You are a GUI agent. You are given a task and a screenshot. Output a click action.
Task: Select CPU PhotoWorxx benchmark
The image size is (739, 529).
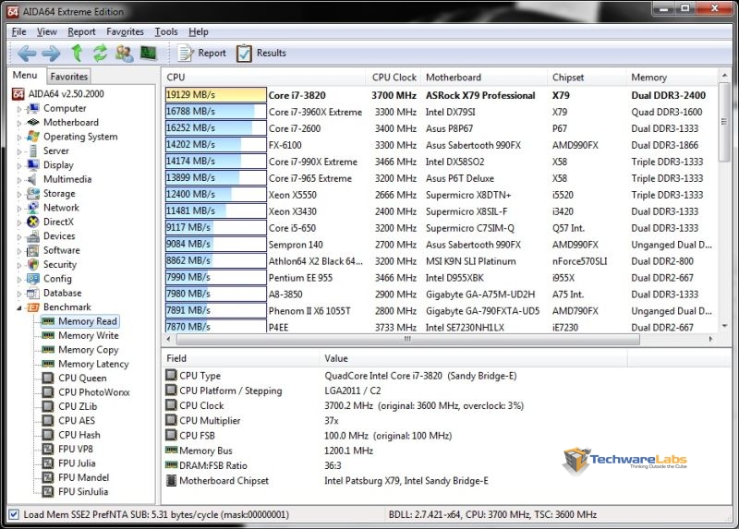point(94,392)
